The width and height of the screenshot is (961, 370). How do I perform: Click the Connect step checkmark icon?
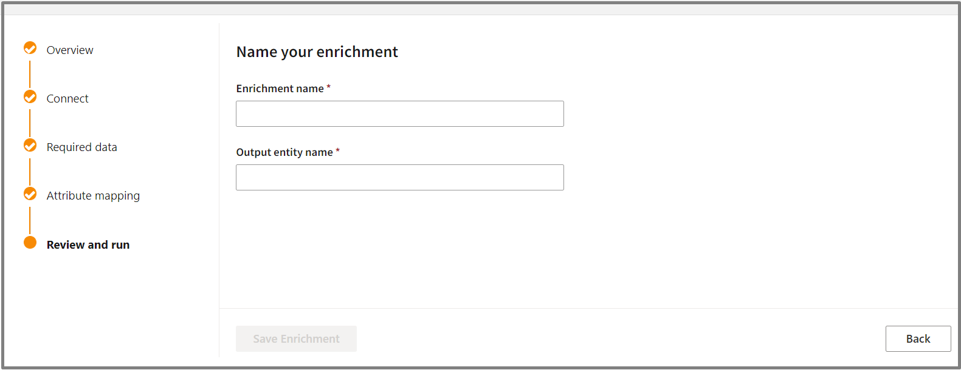point(30,96)
